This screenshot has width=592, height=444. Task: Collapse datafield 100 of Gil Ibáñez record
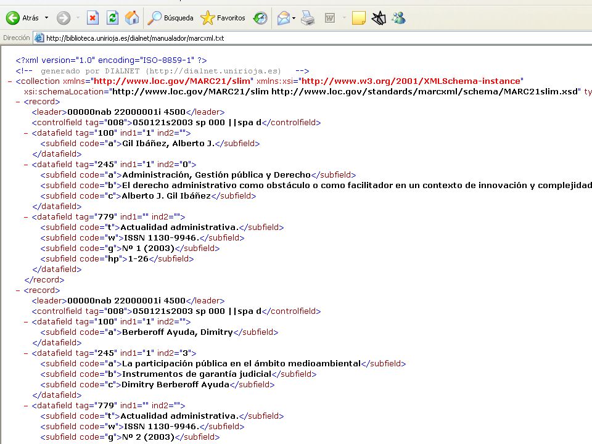(x=26, y=133)
